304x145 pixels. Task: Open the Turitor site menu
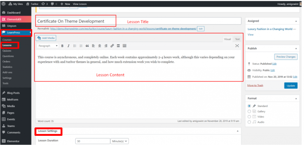coord(32,4)
